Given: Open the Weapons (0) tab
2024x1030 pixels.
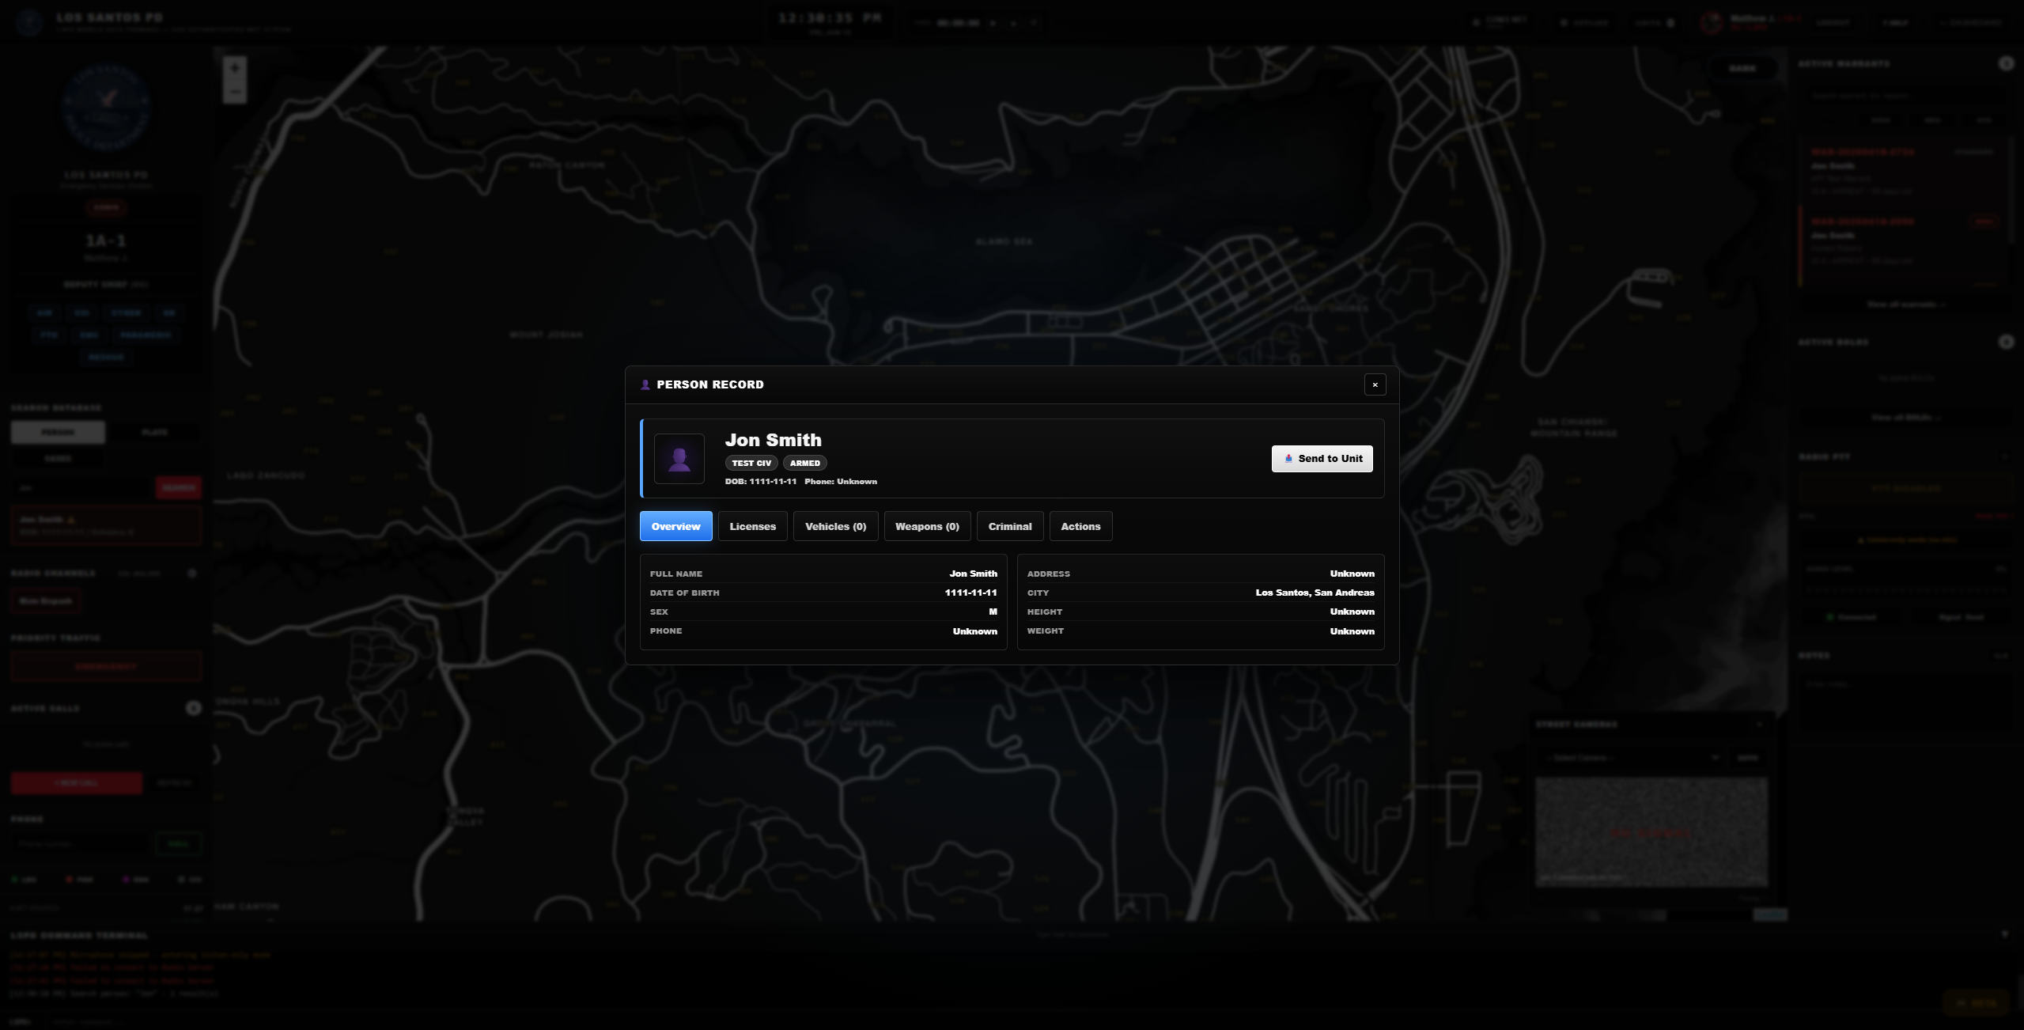Looking at the screenshot, I should tap(927, 526).
